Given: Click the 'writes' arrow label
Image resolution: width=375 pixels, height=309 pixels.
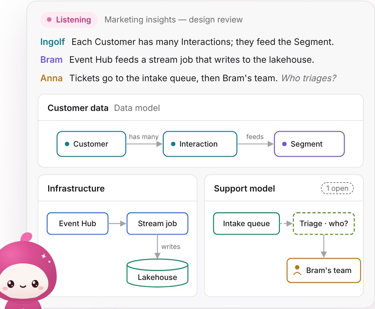Looking at the screenshot, I should [171, 247].
